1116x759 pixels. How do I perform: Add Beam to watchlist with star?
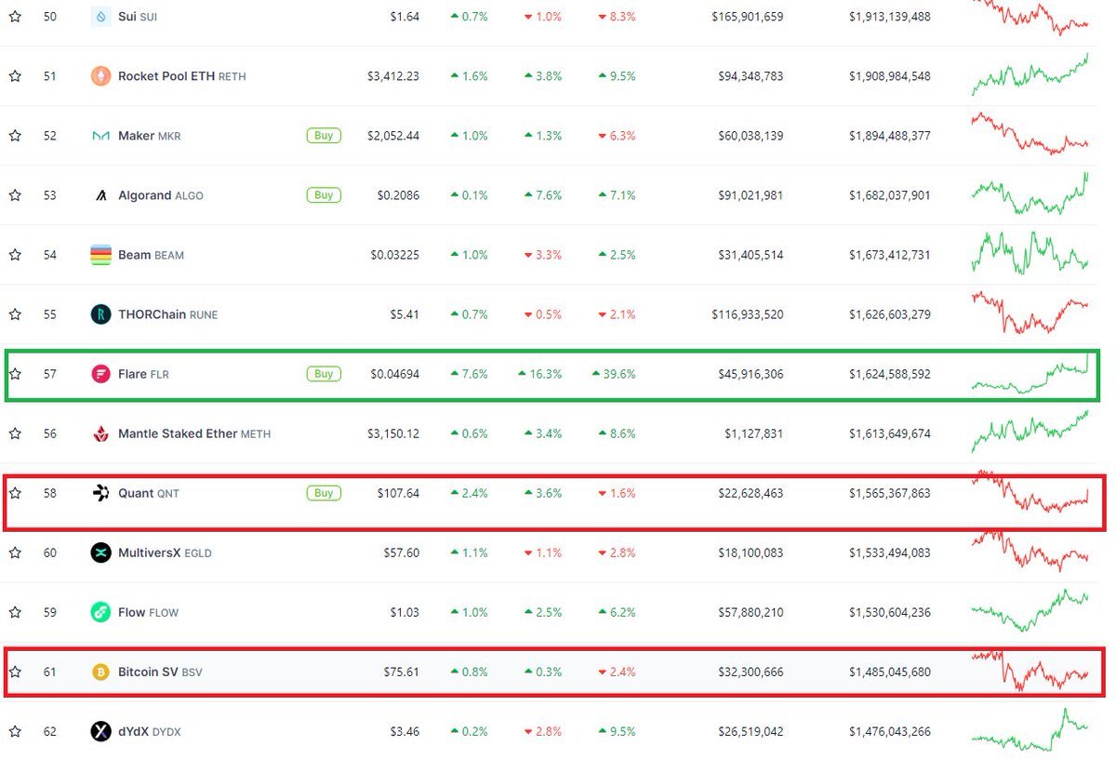click(15, 255)
